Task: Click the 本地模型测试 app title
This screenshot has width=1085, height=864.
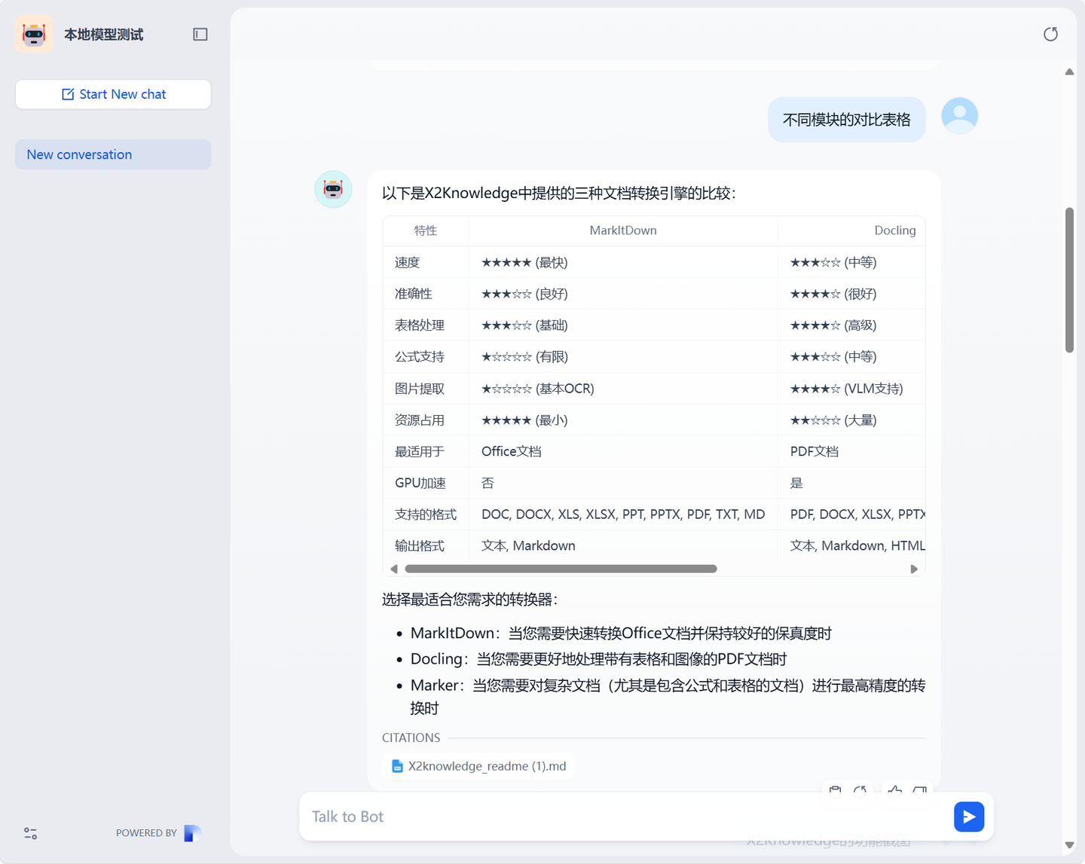Action: (x=104, y=35)
